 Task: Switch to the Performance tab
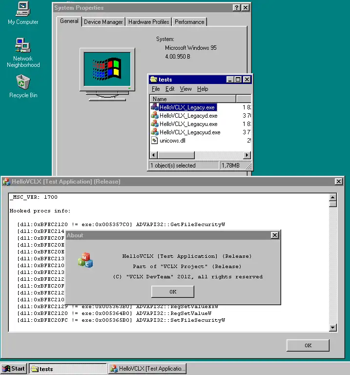click(x=189, y=22)
